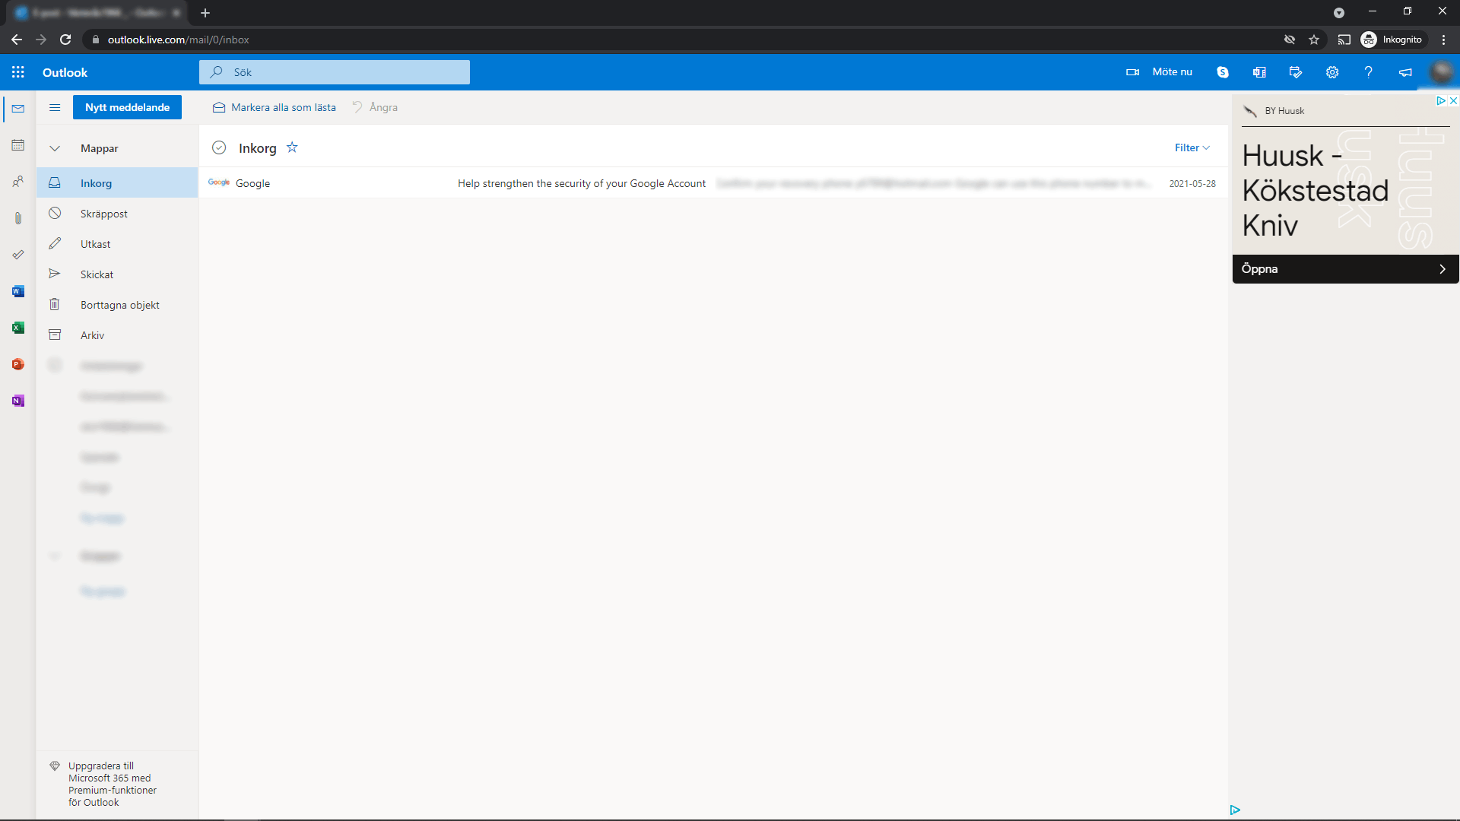Select the Utkast folder

point(117,244)
